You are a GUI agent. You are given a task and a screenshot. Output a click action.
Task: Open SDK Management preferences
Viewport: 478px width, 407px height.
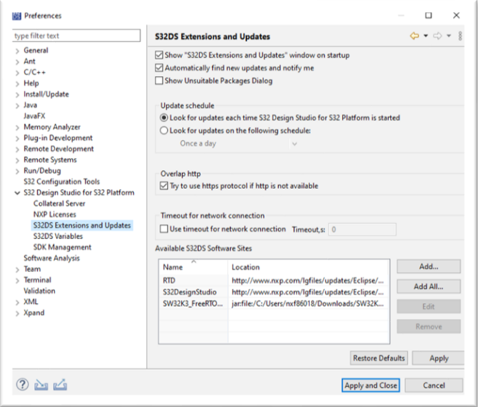pyautogui.click(x=62, y=247)
